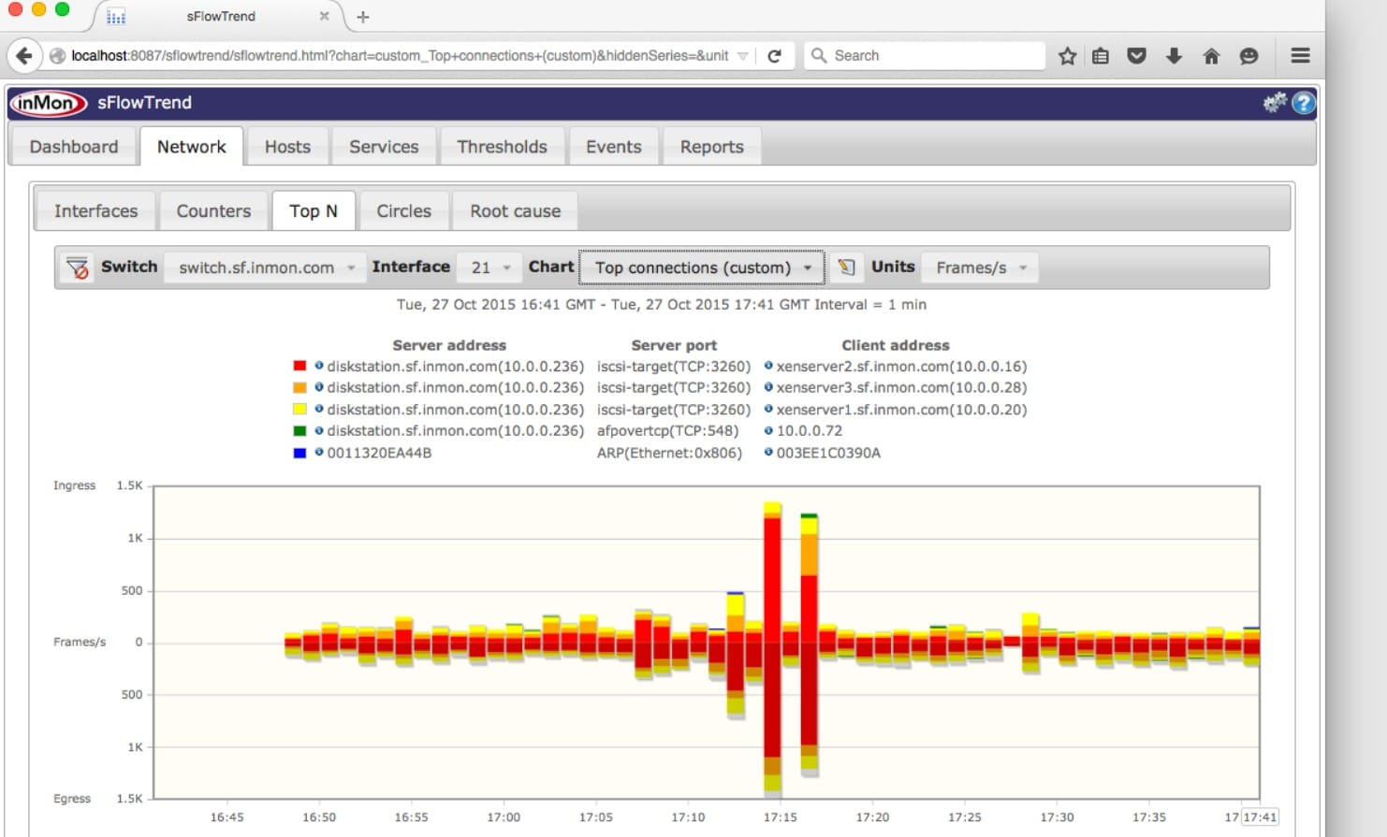Open the Counters sub-tab

click(213, 211)
